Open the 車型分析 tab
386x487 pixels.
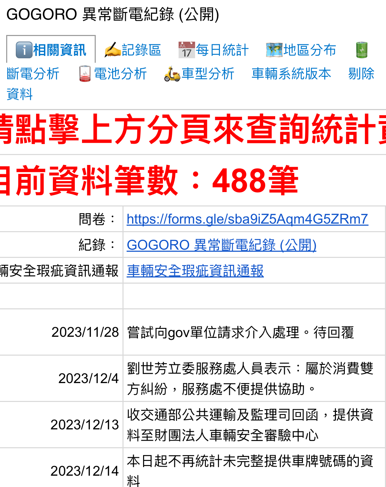coord(199,74)
